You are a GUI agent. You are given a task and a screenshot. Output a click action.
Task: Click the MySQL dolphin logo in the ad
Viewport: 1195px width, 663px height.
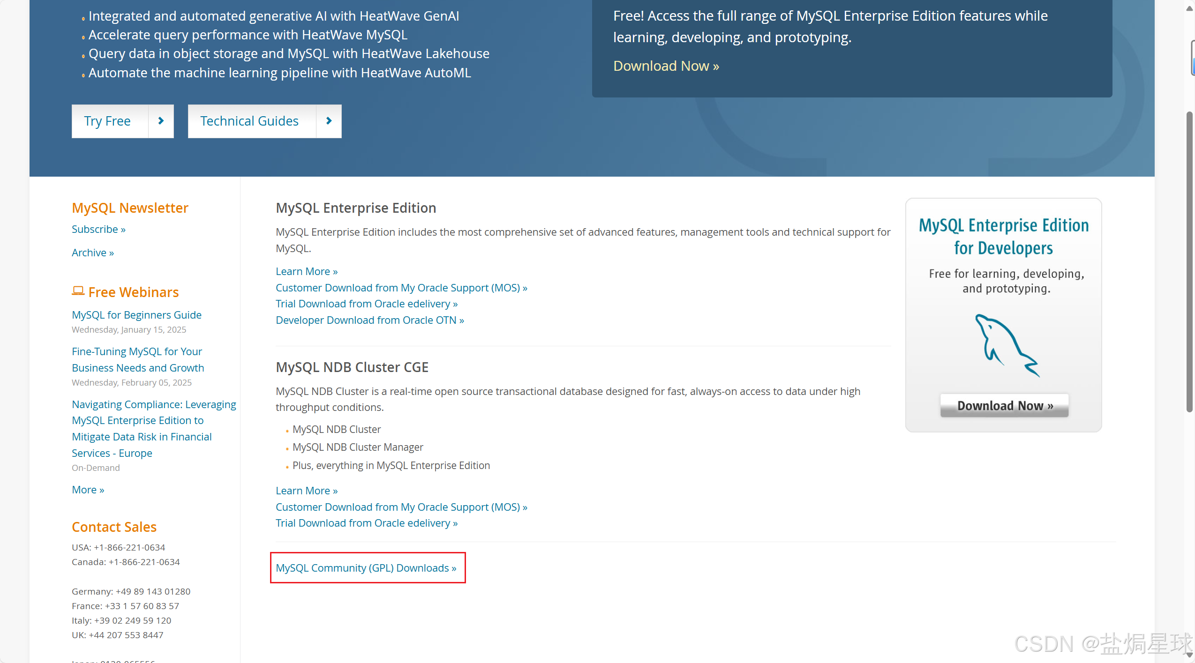point(1007,345)
